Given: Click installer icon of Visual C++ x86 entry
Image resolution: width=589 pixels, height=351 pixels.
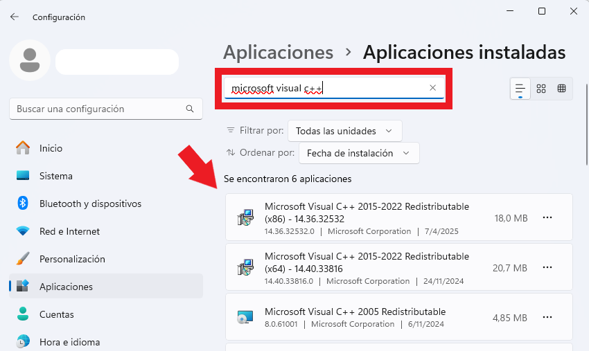Looking at the screenshot, I should click(x=245, y=217).
